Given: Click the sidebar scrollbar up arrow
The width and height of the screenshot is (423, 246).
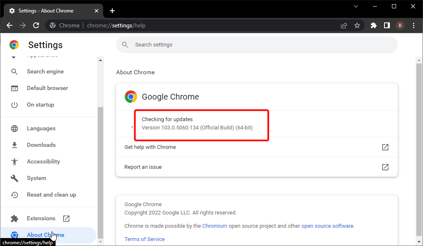Looking at the screenshot, I should tap(100, 60).
